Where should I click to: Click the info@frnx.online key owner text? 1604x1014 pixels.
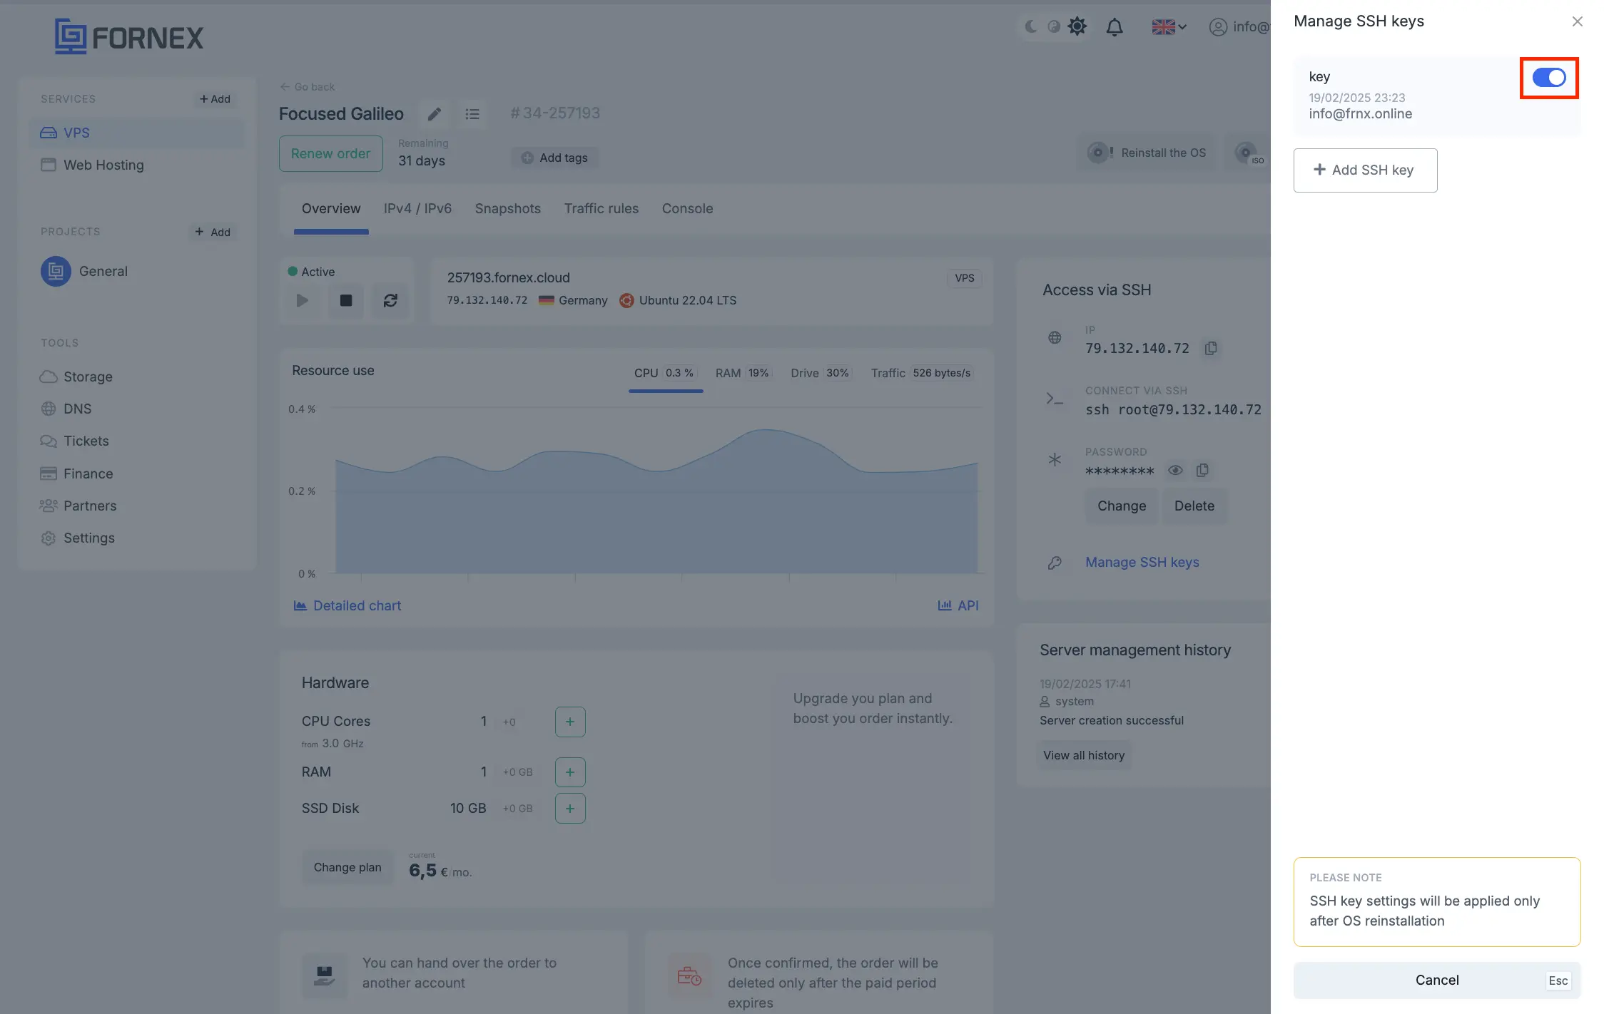(x=1360, y=113)
